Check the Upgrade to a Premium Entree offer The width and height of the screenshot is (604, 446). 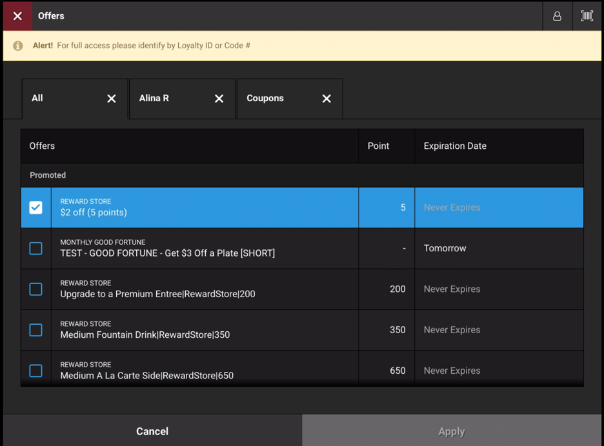35,289
